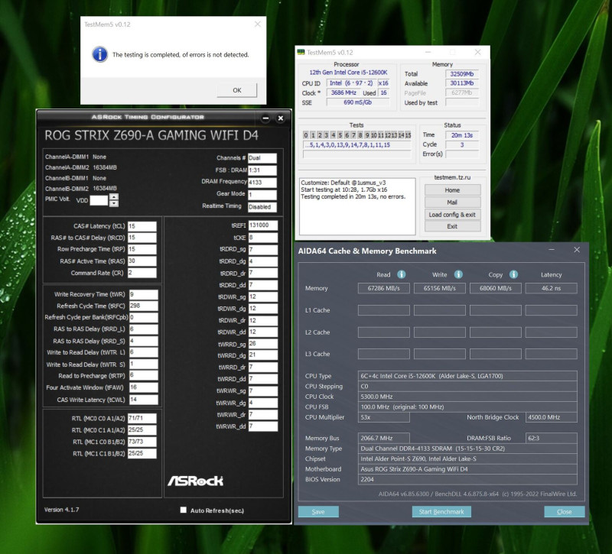Click the Mail button in TestMem5

point(452,202)
